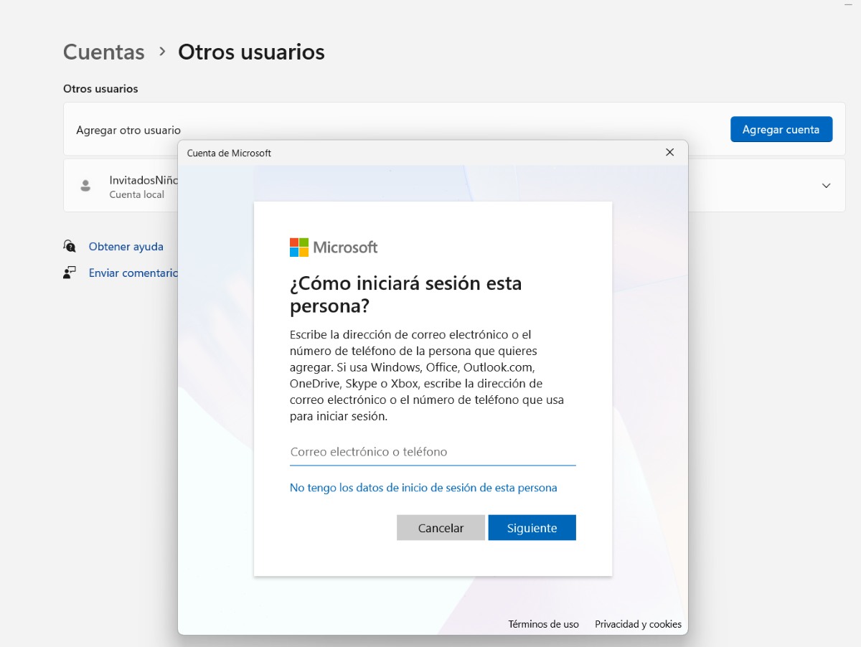861x647 pixels.
Task: Go back to Cuentas breadcrumb
Action: [104, 52]
